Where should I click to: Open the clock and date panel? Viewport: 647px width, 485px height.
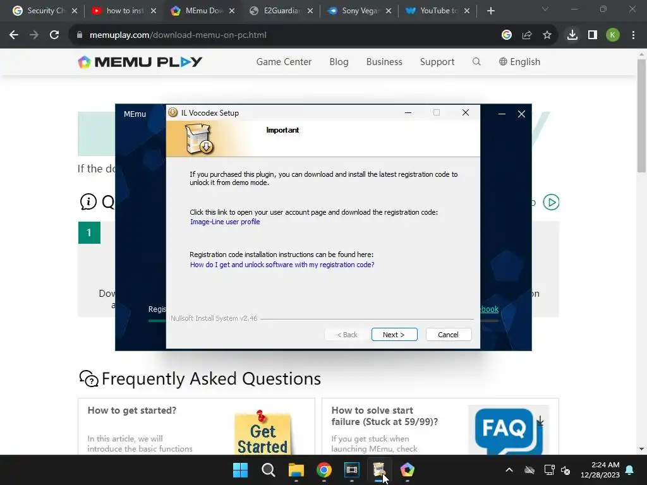pyautogui.click(x=600, y=470)
